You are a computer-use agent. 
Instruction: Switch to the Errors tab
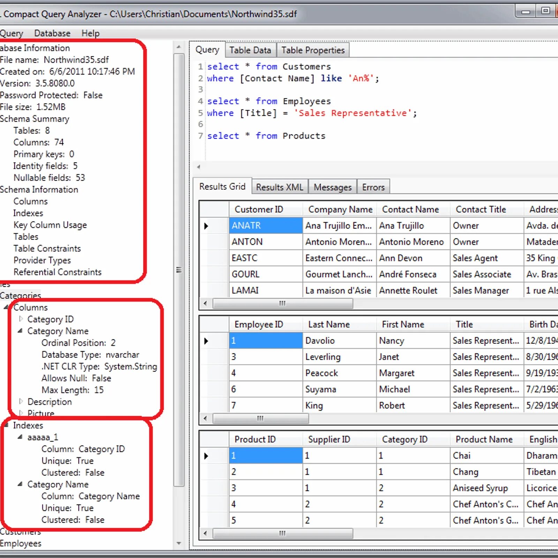click(373, 187)
